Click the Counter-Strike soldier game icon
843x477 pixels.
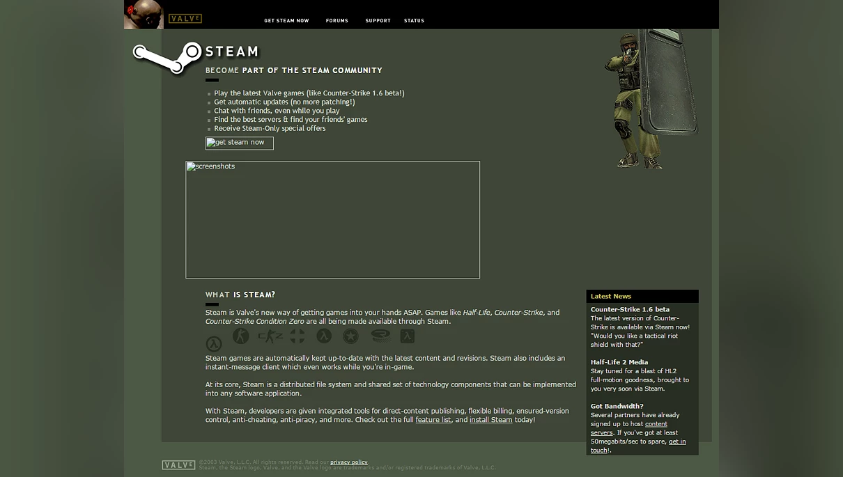(241, 336)
